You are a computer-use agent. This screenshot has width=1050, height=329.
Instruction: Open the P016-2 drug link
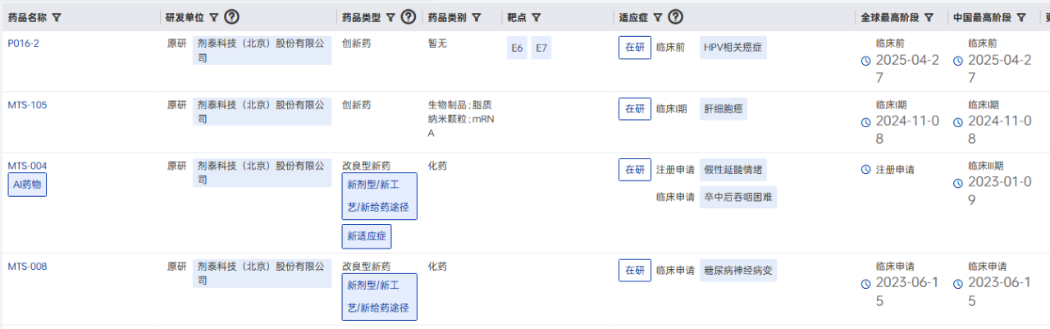pos(23,43)
